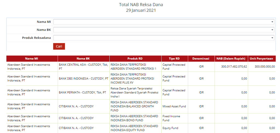Click the Denominasi column header
This screenshot has height=133, width=280.
coord(201,59)
